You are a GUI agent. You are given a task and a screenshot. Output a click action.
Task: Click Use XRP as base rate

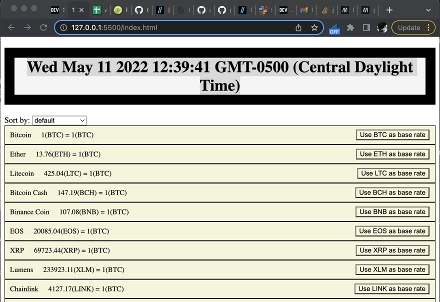(x=392, y=250)
